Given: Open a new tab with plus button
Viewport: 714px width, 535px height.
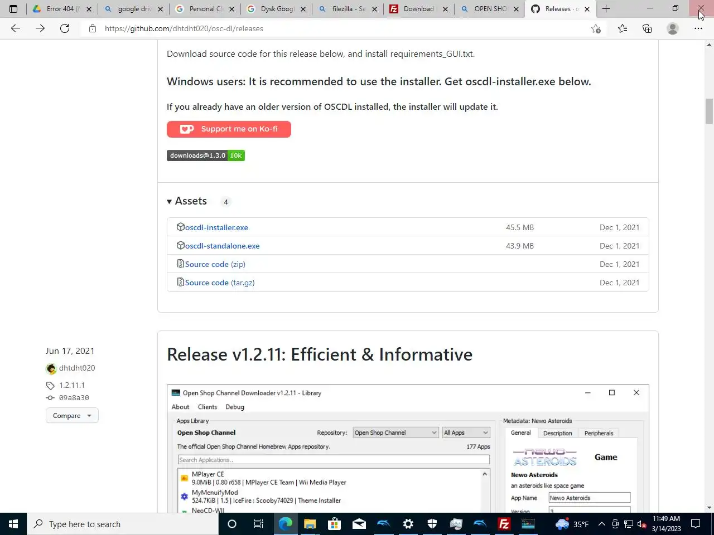Looking at the screenshot, I should click(x=606, y=9).
